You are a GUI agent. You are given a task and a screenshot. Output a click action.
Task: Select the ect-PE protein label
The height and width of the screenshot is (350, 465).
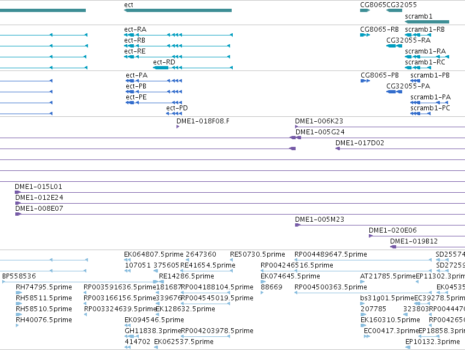[136, 97]
